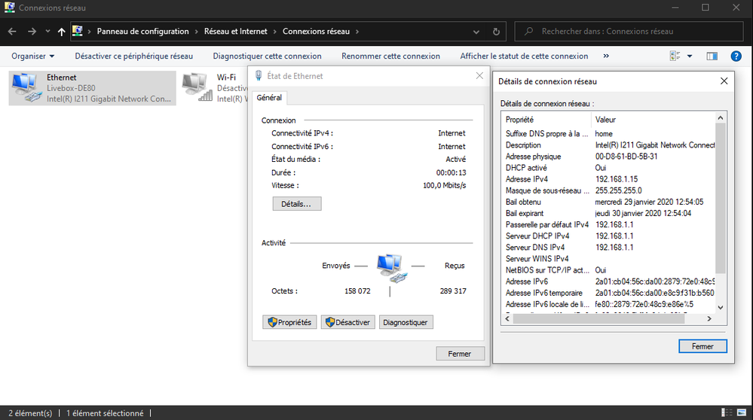Select the Adresse IPv4 row
This screenshot has height=420, width=753.
608,179
